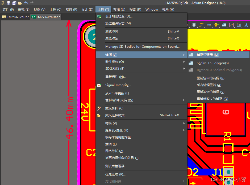Image resolution: width=250 pixels, height=185 pixels.
Task: Choose 所有铺铜重铺 (A)
Action: [218, 85]
